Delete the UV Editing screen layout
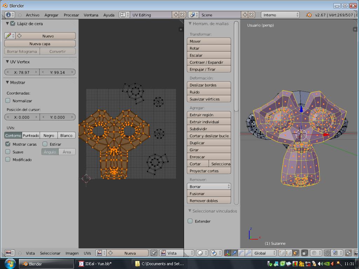The width and height of the screenshot is (359, 269). [x=182, y=15]
